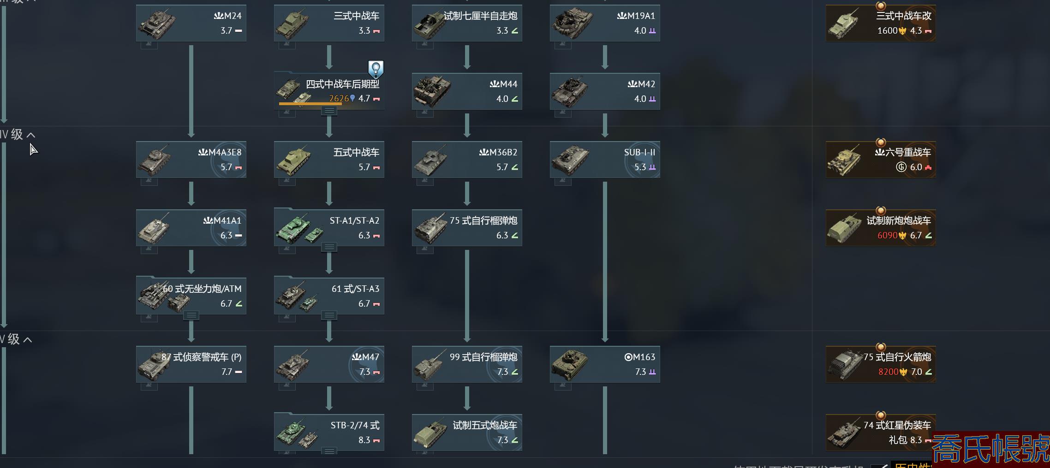
Task: Open the group list icon under 60 式无坐力炮/ATM
Action: point(191,315)
